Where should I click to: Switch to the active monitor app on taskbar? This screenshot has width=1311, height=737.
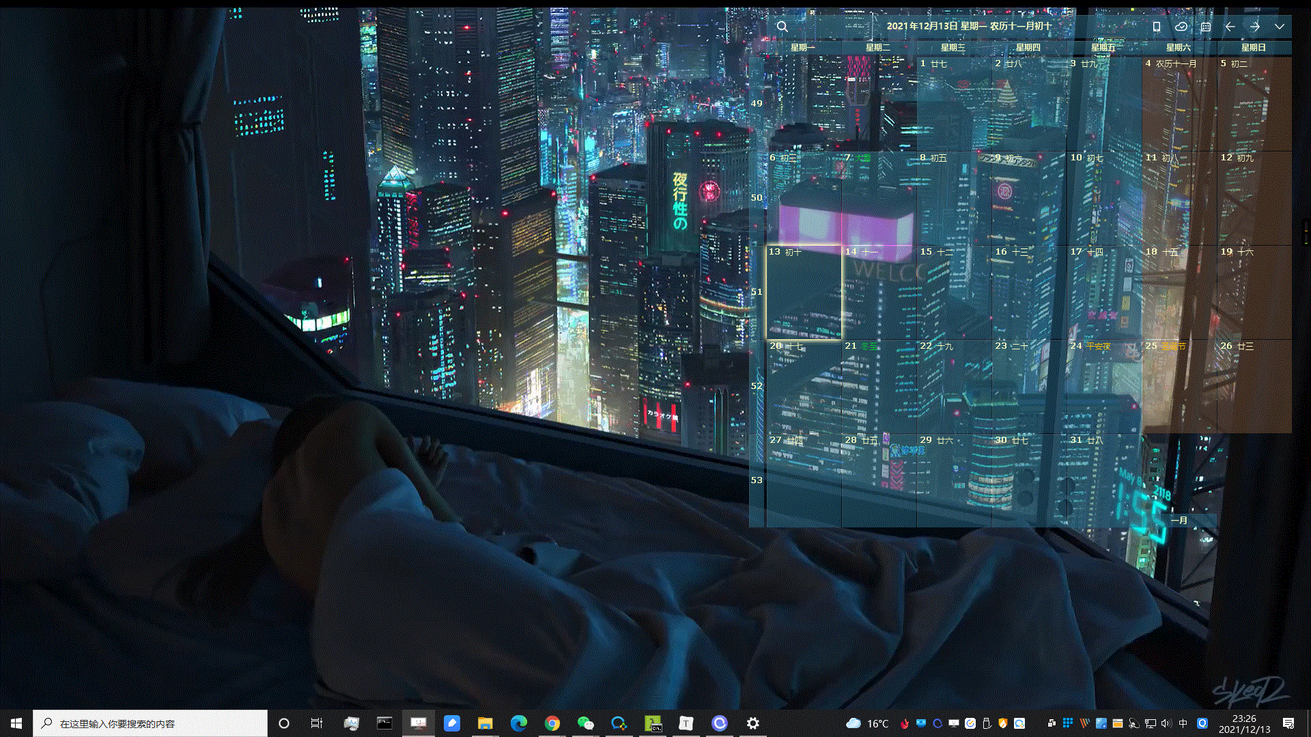click(418, 723)
